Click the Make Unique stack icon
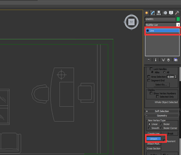The height and width of the screenshot is (155, 181). [x=163, y=60]
